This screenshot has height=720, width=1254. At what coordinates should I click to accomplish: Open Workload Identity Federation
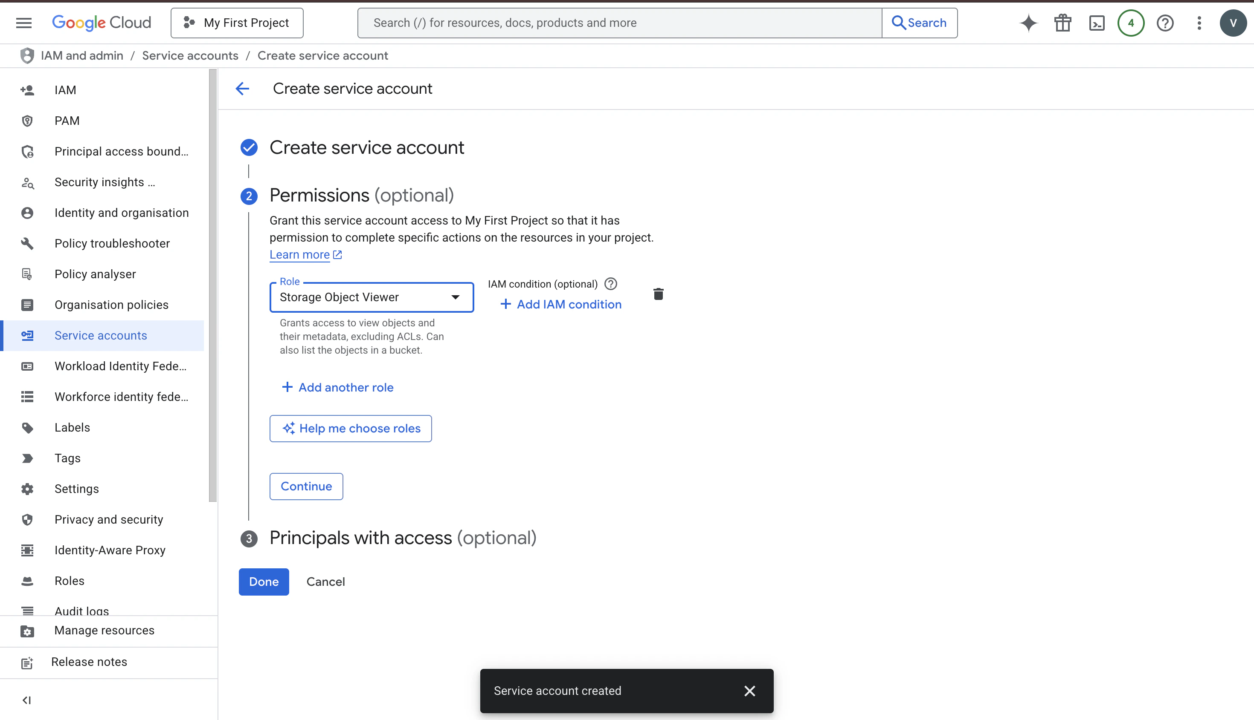tap(102, 366)
